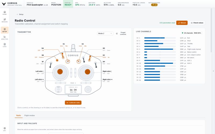This screenshot has width=215, height=134.
Task: Click the left stick on the transmitter
Action: click(x=60, y=73)
